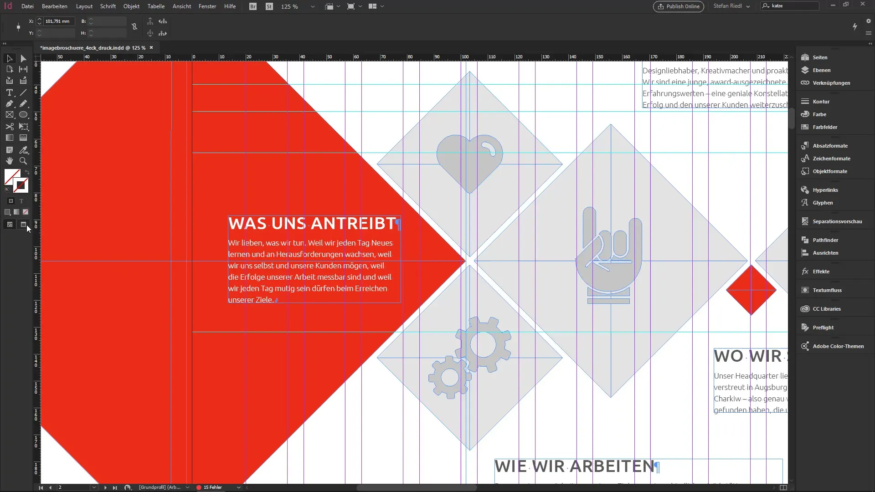
Task: Open the 15 Fehler preflight menu
Action: click(238, 487)
